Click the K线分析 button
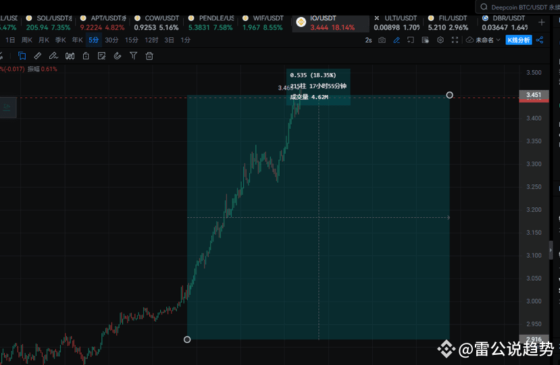The image size is (560, 365). pos(519,40)
